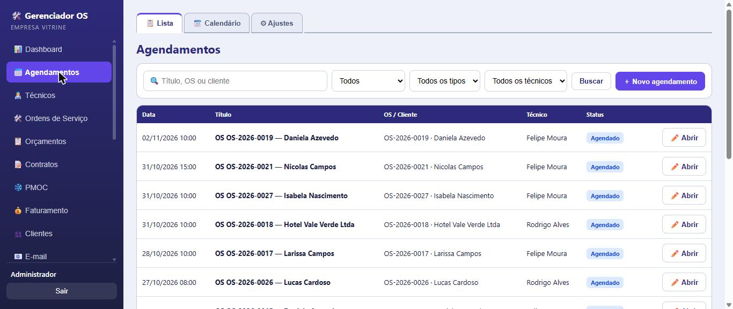Open Técnicos from sidebar menu

pyautogui.click(x=59, y=95)
